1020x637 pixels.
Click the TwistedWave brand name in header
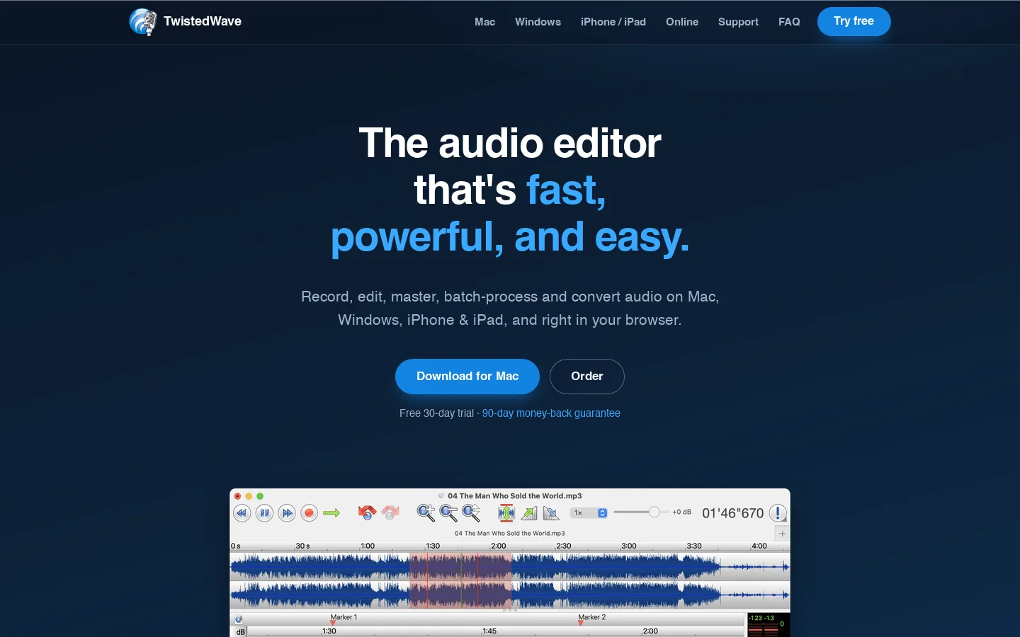(203, 21)
